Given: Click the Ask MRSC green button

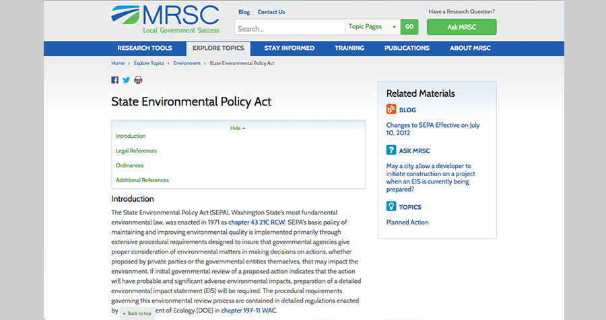Looking at the screenshot, I should tap(461, 27).
